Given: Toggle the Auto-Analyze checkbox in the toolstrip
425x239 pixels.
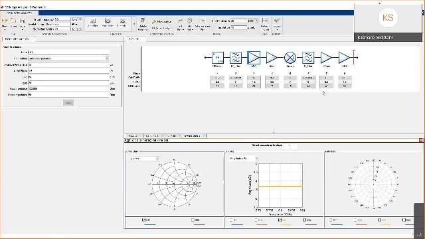Looking at the screenshot, I should click(153, 28).
